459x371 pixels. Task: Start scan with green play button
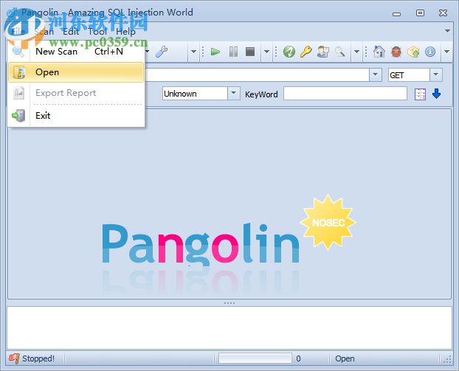pyautogui.click(x=215, y=52)
